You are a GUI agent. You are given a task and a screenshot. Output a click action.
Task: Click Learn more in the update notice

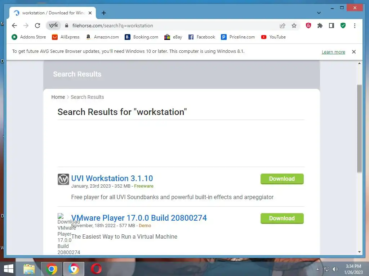[x=333, y=52]
